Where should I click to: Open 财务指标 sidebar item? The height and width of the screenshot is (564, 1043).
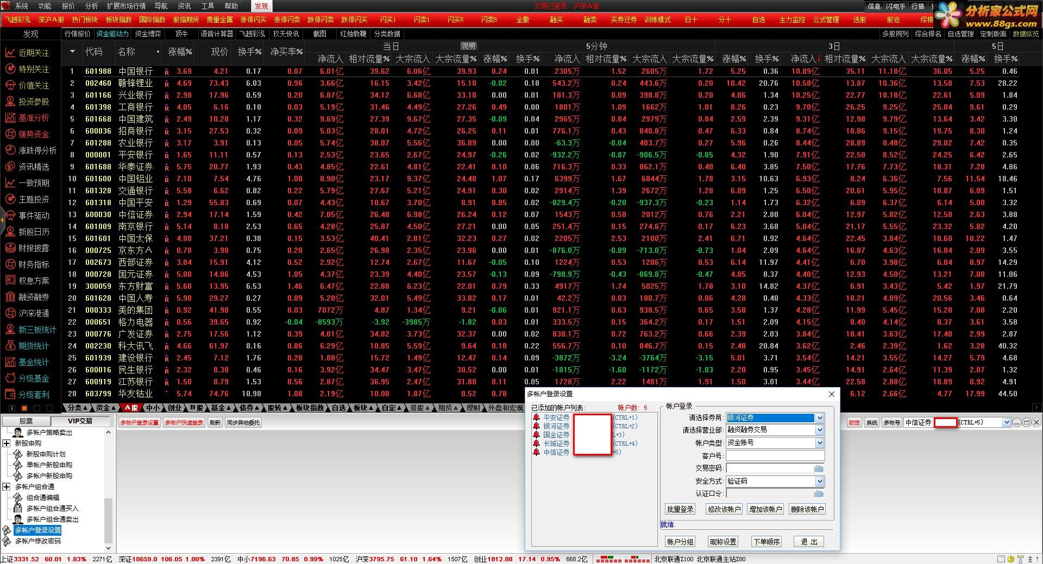pyautogui.click(x=27, y=264)
